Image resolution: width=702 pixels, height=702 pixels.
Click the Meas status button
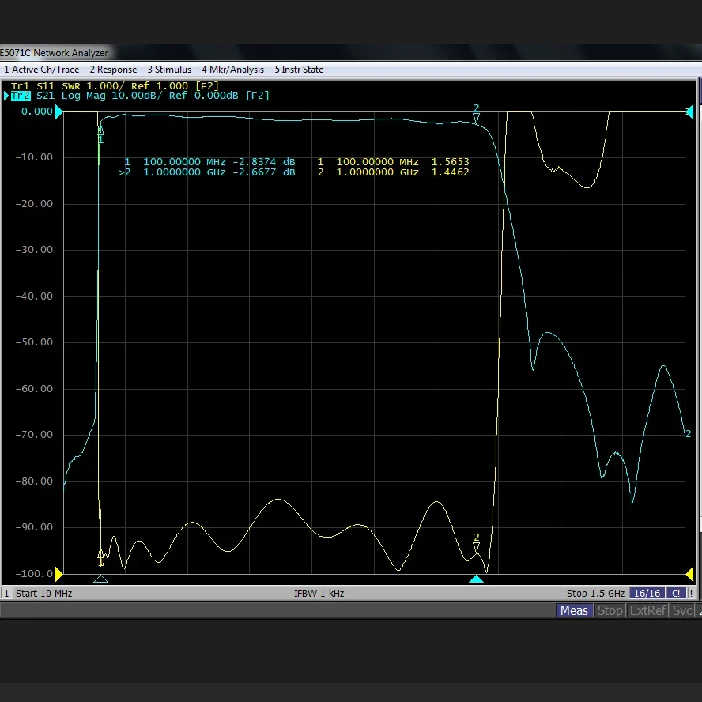(x=574, y=610)
